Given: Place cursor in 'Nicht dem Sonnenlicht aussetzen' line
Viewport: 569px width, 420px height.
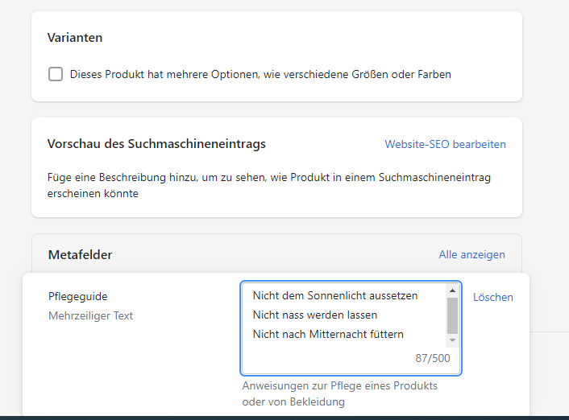Looking at the screenshot, I should click(335, 296).
